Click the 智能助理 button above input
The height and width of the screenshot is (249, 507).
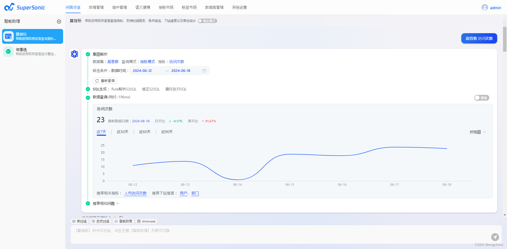click(x=123, y=221)
